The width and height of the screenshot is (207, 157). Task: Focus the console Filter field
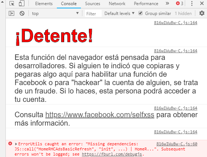click(93, 14)
